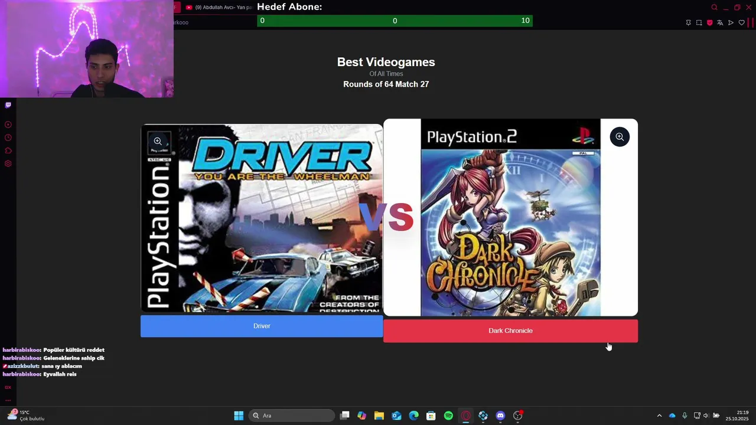Click the taskbar search box labeled Ara
756x425 pixels.
point(292,416)
